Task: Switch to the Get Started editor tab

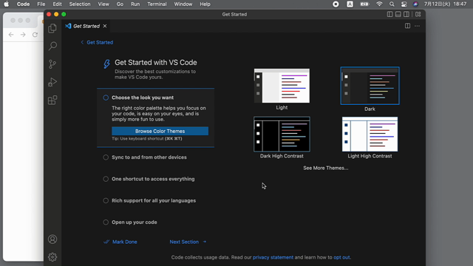Action: (86, 26)
